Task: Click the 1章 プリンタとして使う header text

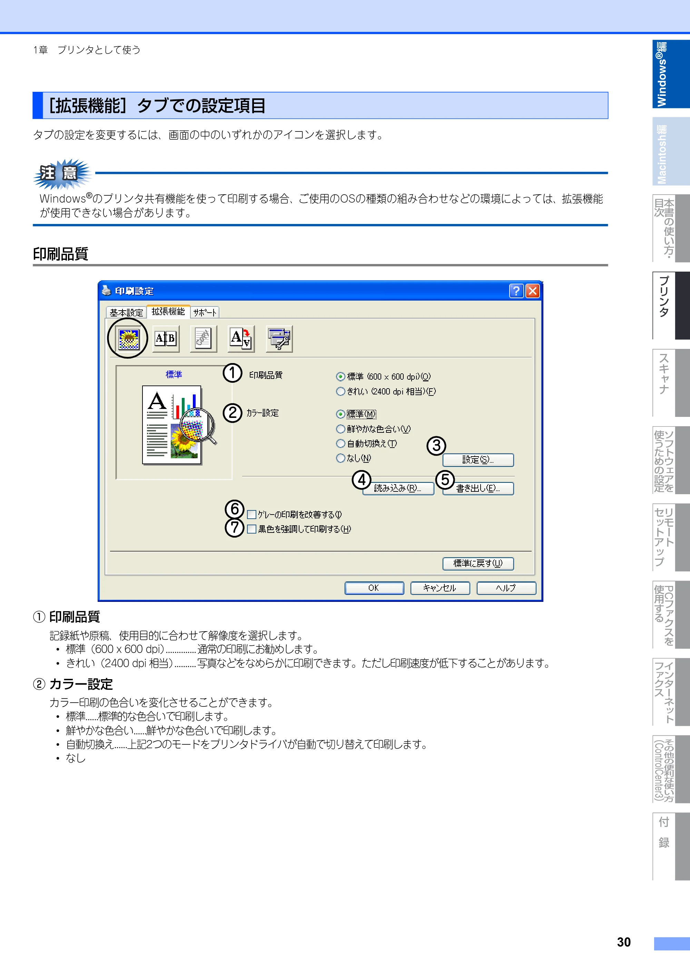Action: coord(87,50)
